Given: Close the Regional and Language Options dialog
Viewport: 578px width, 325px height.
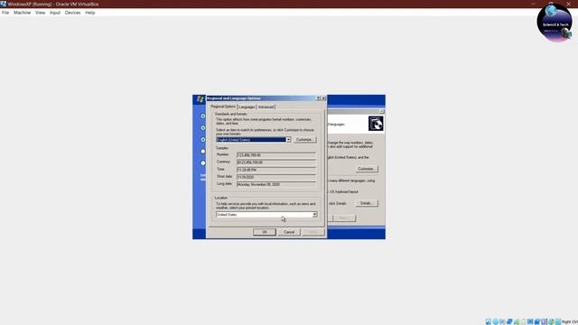Looking at the screenshot, I should tap(323, 98).
